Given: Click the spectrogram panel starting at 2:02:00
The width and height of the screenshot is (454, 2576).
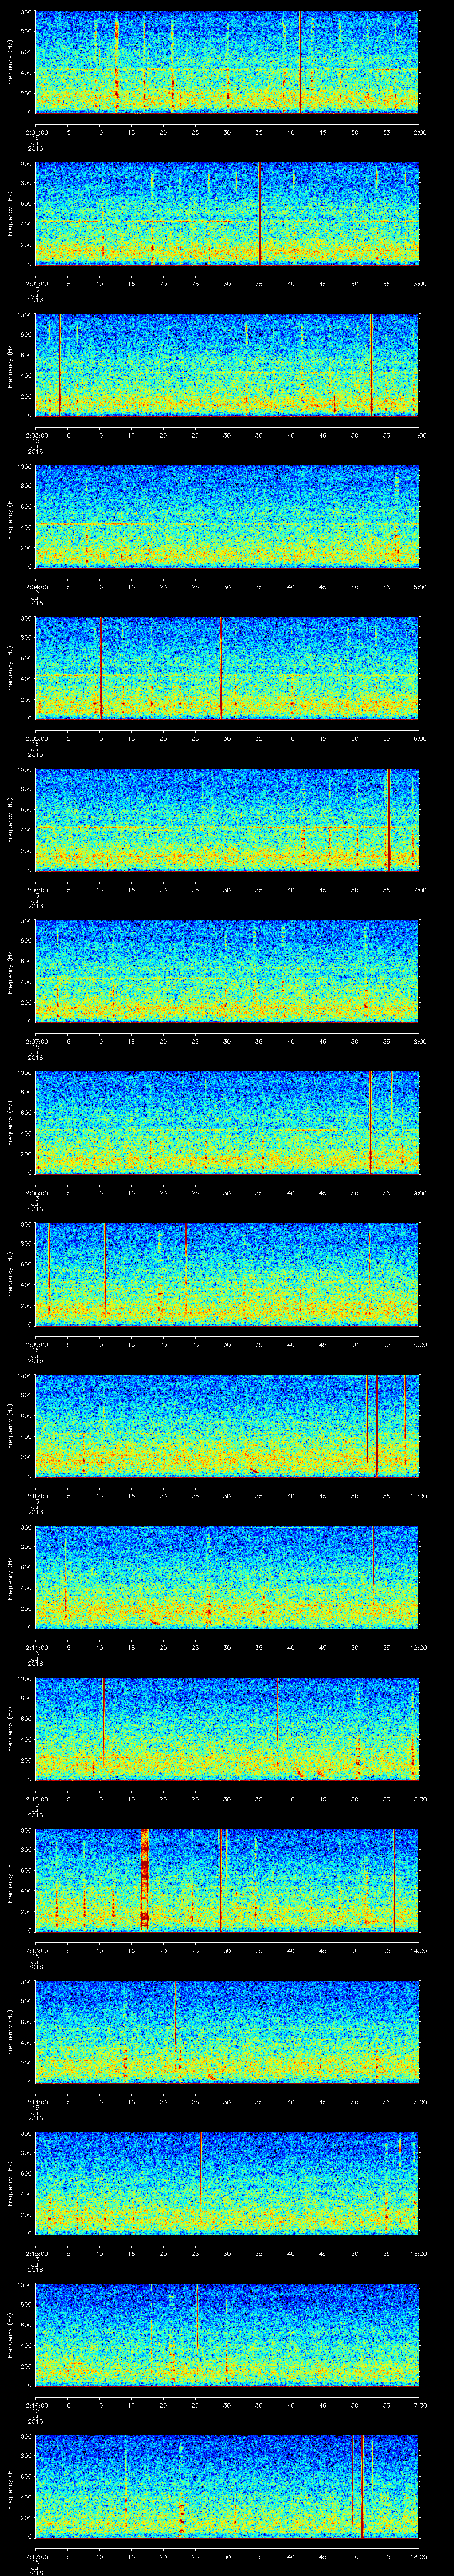Looking at the screenshot, I should click(x=227, y=213).
